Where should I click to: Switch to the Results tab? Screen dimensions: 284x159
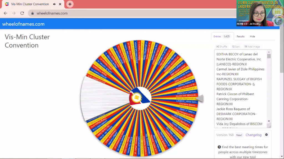240,36
